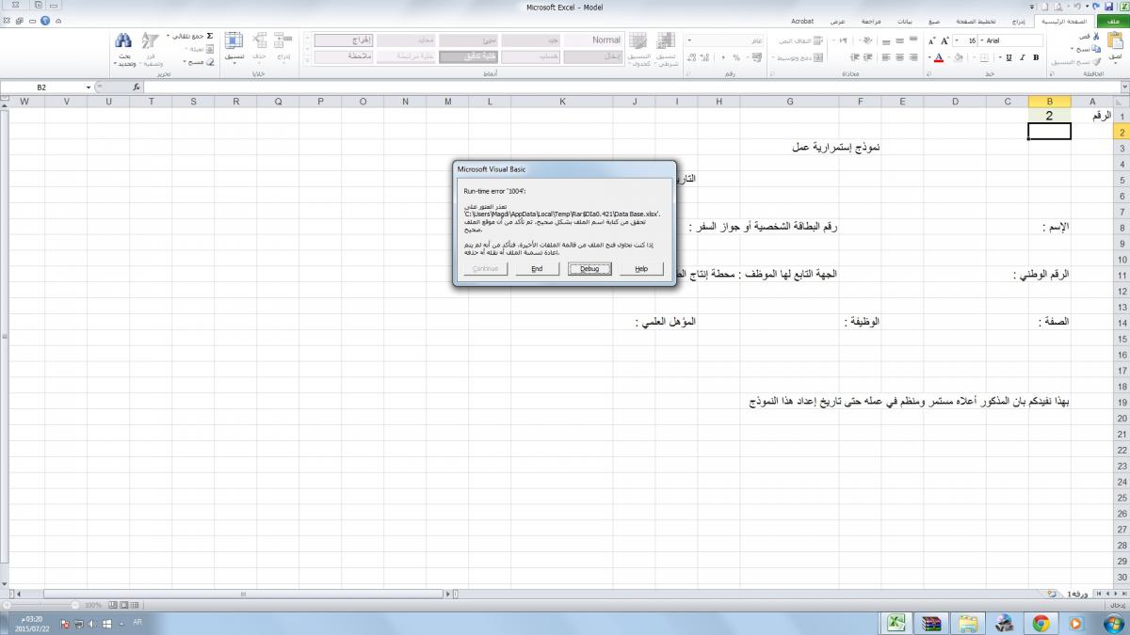Viewport: 1130px width, 635px height.
Task: Click the red Font Color letter A
Action: 939,57
